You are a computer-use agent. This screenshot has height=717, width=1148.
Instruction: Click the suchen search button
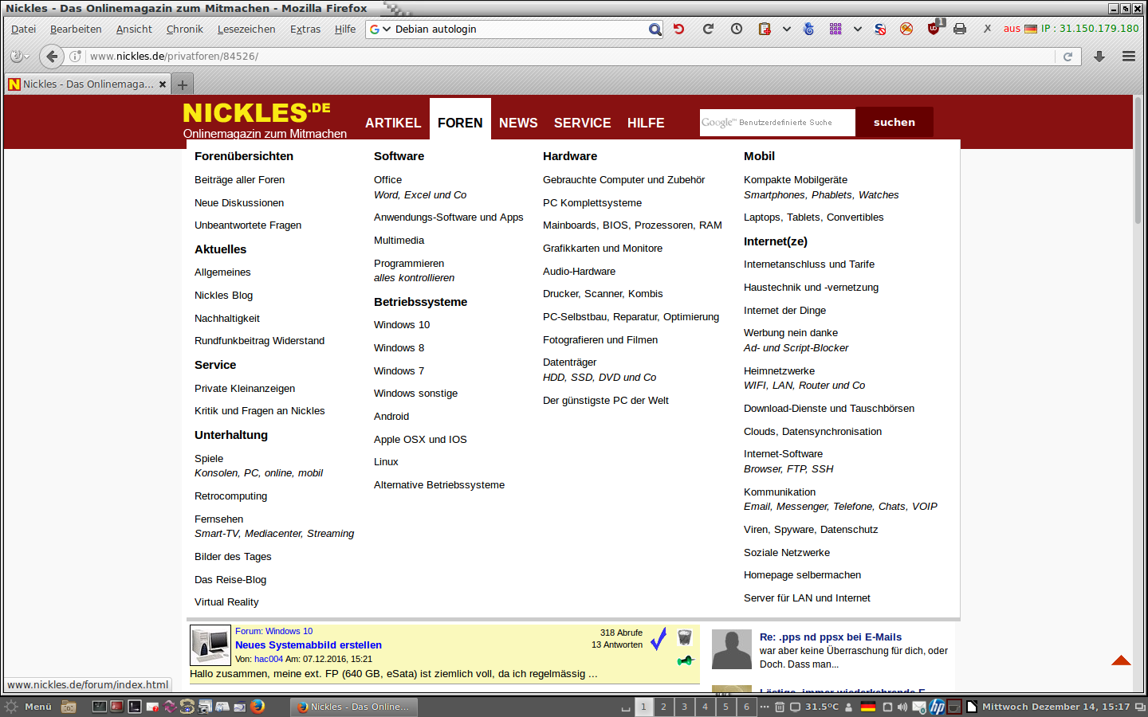tap(894, 122)
